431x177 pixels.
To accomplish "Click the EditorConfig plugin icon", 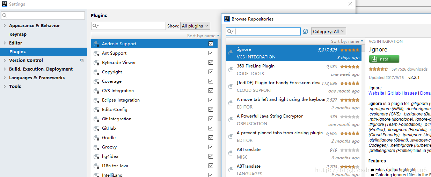I will [96, 110].
